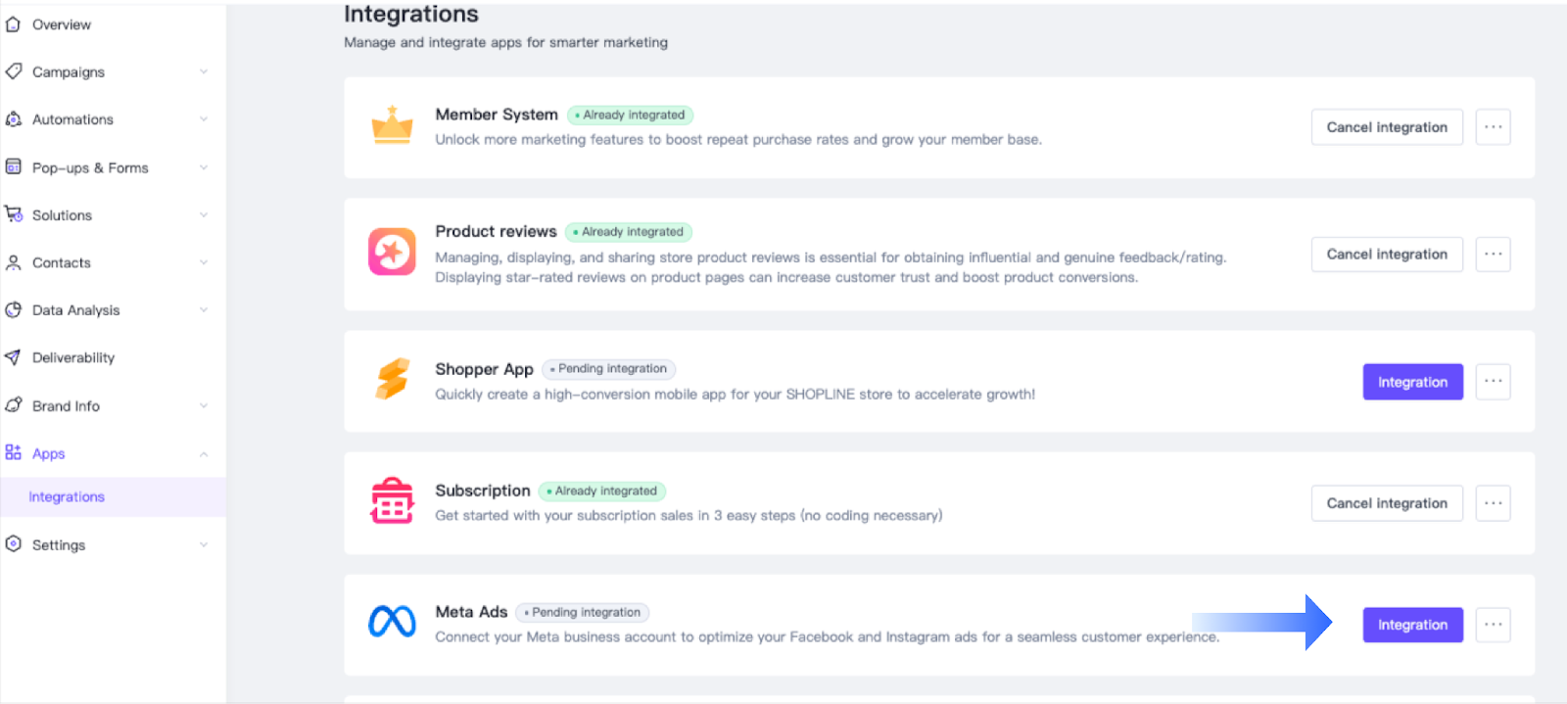Open more options for Member System
Image resolution: width=1567 pixels, height=704 pixels.
pyautogui.click(x=1493, y=127)
